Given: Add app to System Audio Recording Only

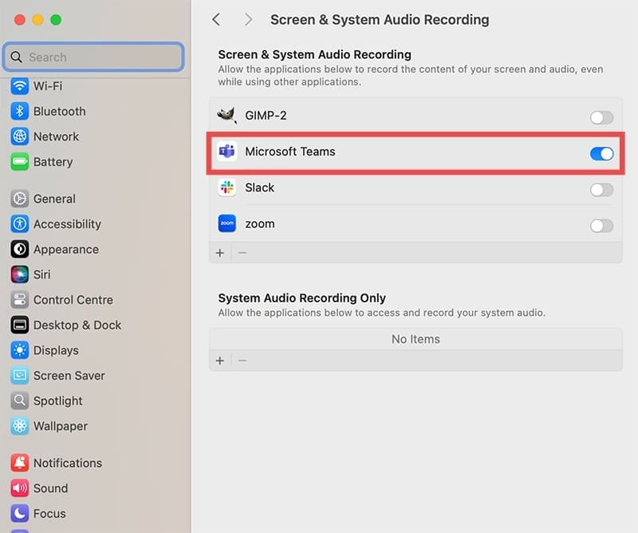Looking at the screenshot, I should [220, 361].
